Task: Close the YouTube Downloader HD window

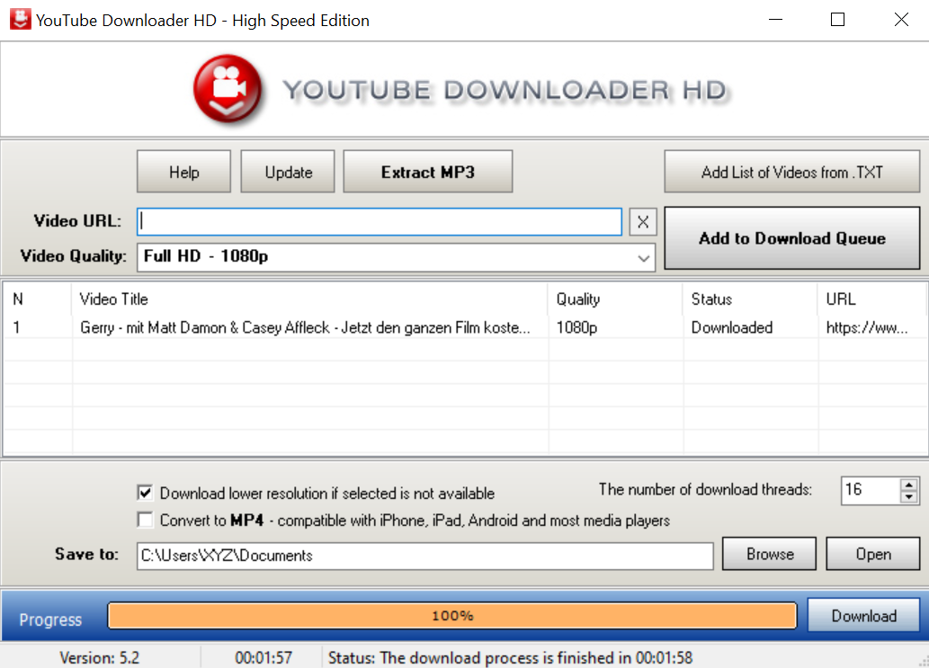Action: pyautogui.click(x=901, y=20)
